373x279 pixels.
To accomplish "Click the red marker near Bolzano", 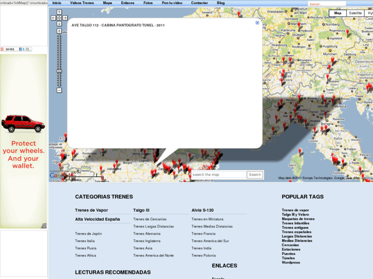I will pos(327,78).
